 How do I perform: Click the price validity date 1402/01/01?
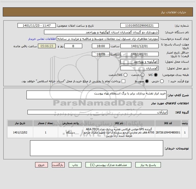click(x=139, y=54)
